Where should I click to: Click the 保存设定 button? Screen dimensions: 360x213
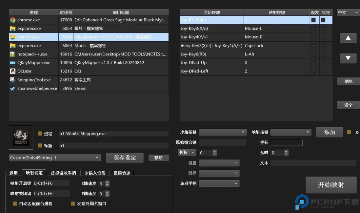(x=125, y=158)
